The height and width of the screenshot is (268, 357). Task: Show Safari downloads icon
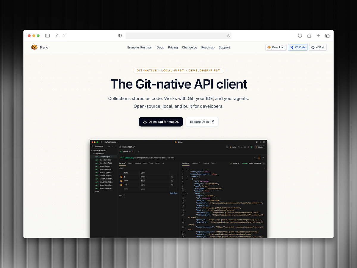(x=300, y=36)
